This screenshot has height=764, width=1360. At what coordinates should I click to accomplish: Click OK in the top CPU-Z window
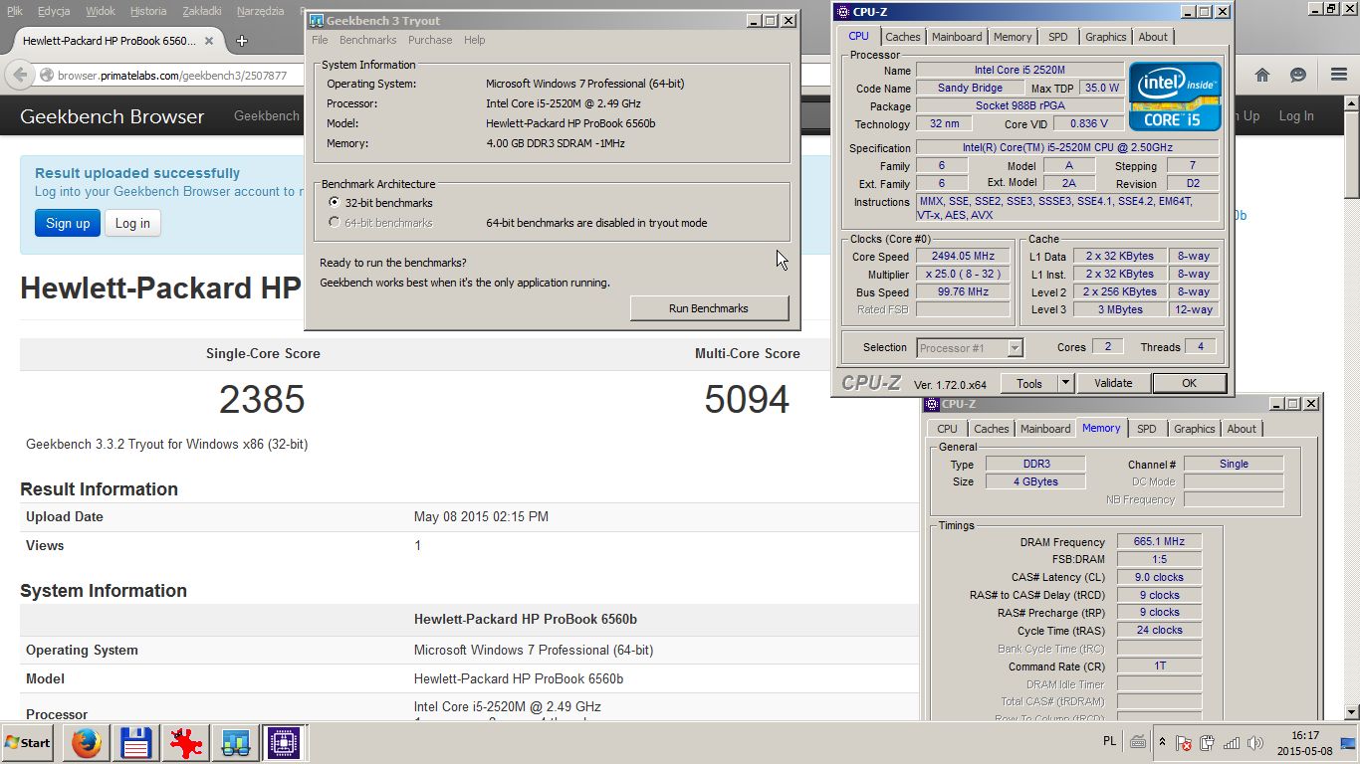[1189, 383]
